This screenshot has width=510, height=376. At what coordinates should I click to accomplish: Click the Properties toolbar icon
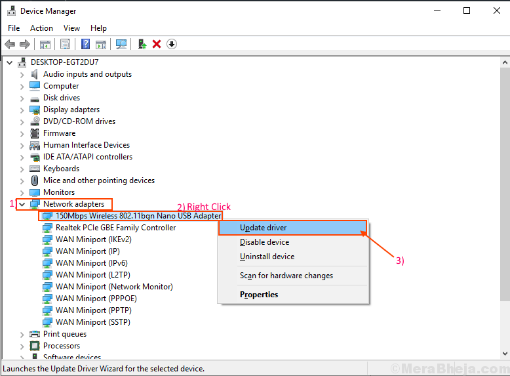(65, 44)
